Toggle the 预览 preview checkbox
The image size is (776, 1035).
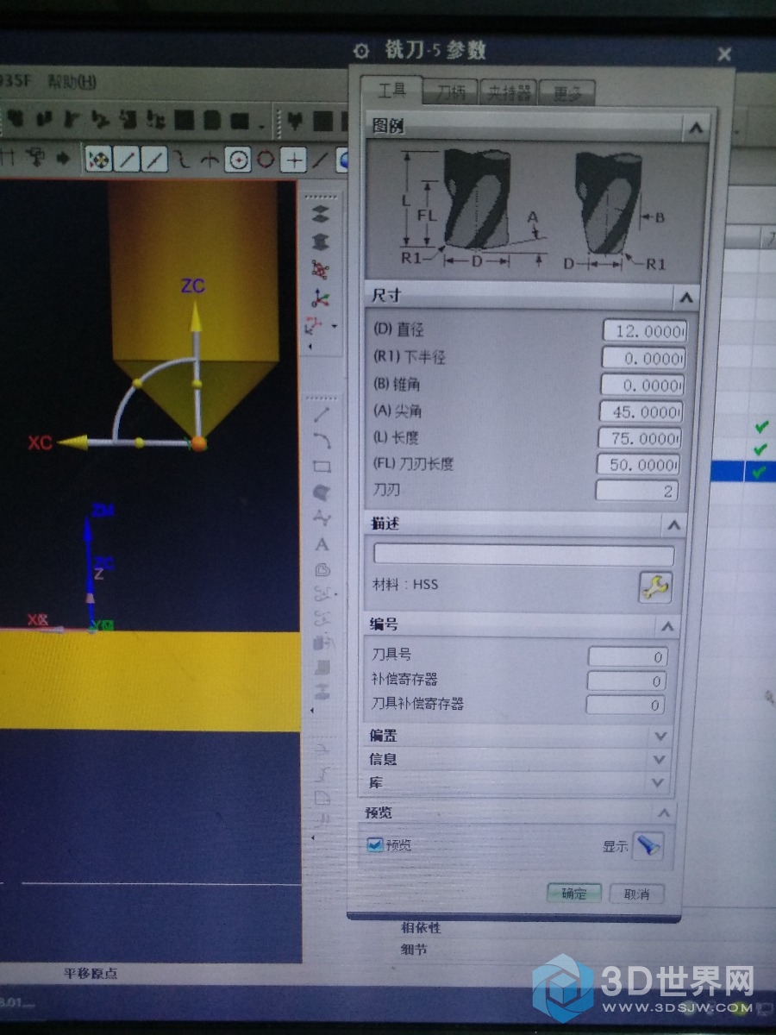[x=375, y=845]
